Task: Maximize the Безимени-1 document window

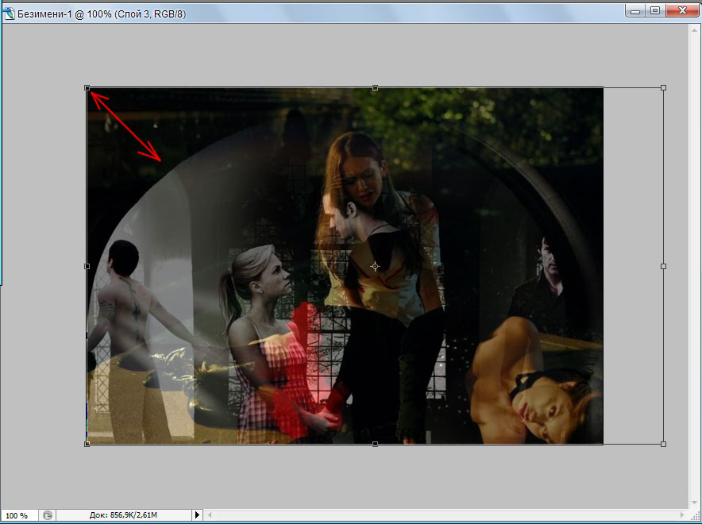Action: [655, 10]
